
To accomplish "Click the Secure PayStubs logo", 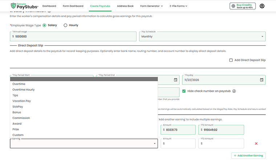I will point(24,6).
